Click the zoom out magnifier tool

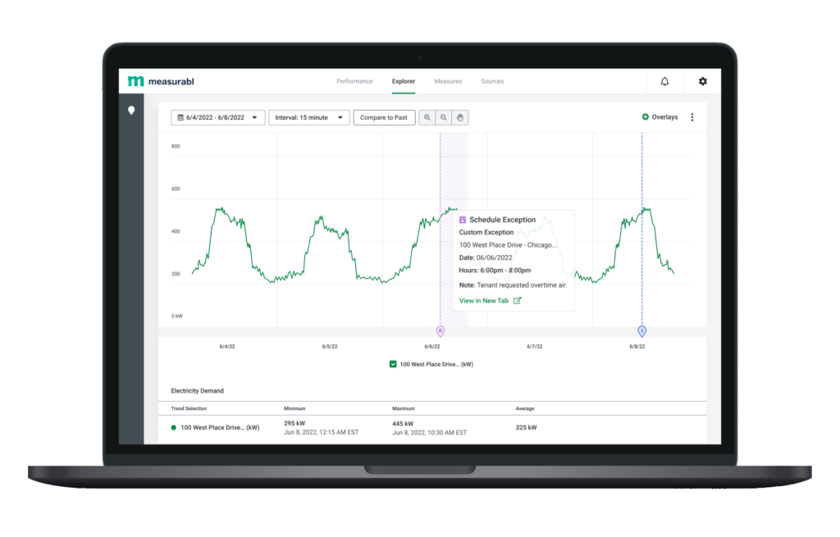pos(444,117)
